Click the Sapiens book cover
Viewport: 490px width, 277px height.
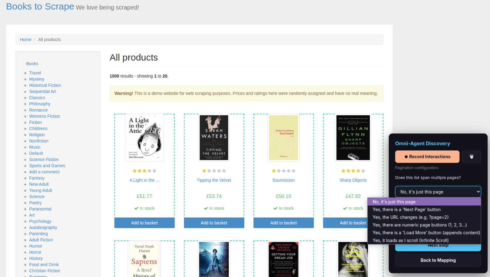click(x=144, y=259)
